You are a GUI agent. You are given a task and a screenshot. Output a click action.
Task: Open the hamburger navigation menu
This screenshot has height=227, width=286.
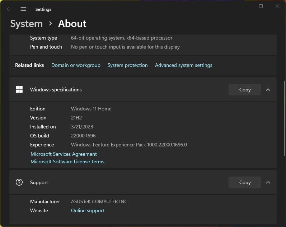point(23,9)
